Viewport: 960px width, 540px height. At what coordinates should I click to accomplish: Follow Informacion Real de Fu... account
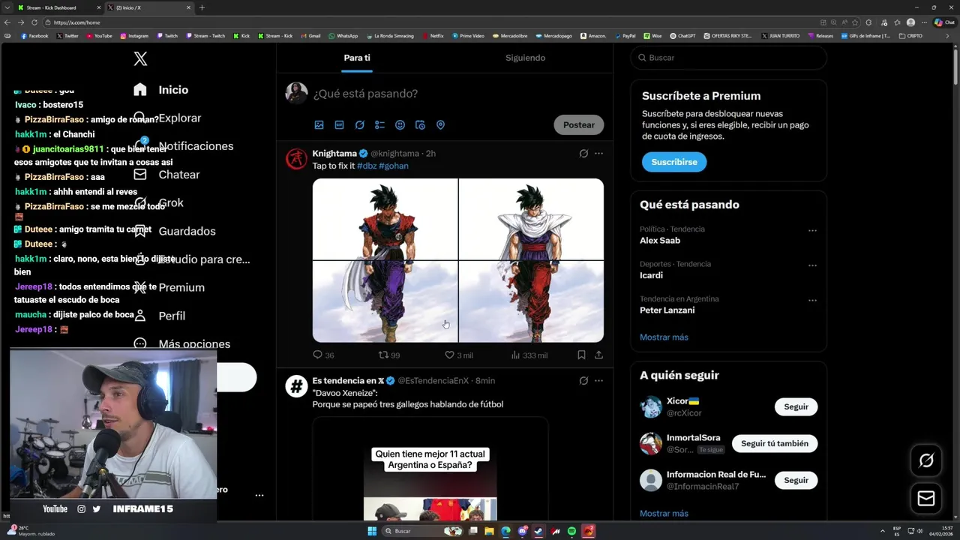coord(796,480)
